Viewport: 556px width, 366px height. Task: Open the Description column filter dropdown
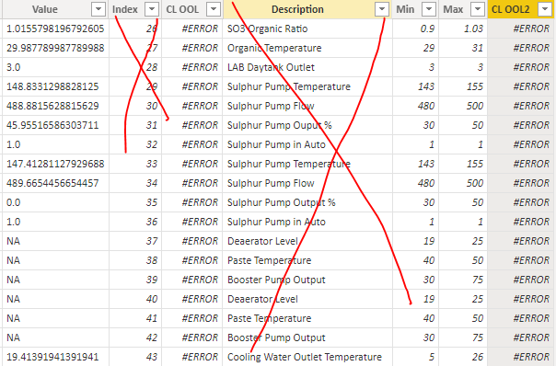[382, 9]
